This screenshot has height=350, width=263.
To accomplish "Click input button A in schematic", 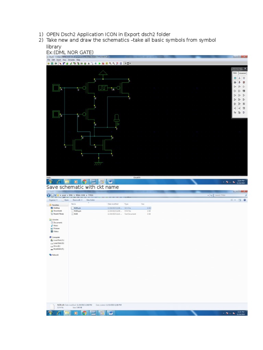I will [56, 88].
